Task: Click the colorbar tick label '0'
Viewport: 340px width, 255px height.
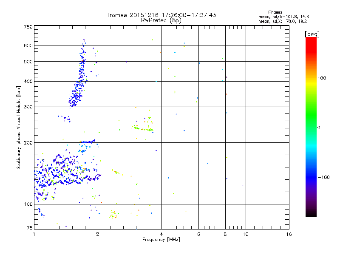Action: [319, 128]
